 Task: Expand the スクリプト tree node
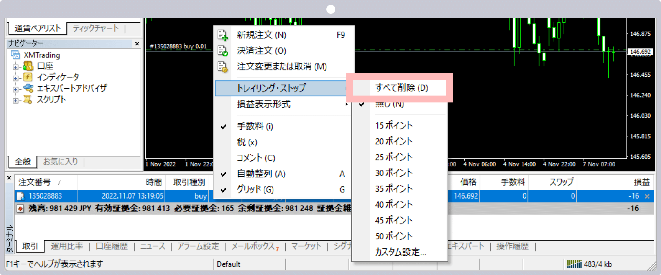coord(15,101)
